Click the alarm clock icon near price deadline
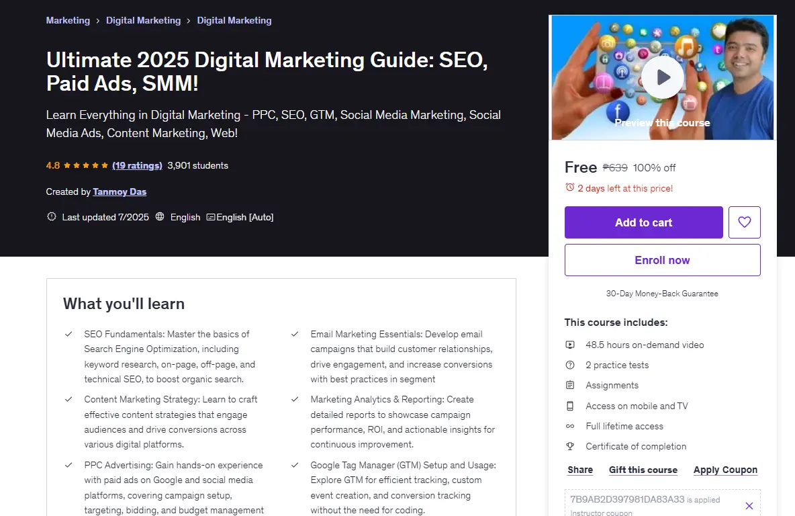Screen dimensions: 795x516 pos(570,187)
